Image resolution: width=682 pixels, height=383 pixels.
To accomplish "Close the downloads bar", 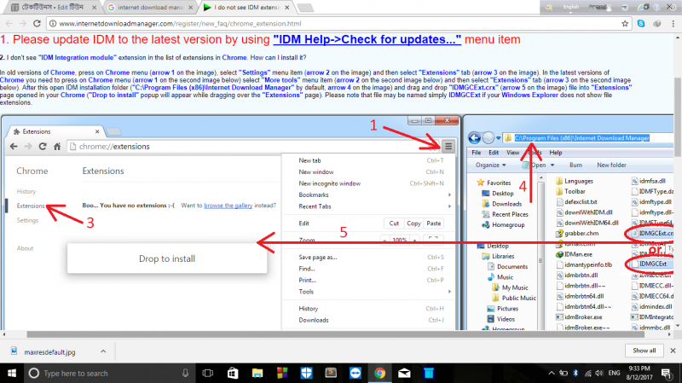I will (673, 351).
